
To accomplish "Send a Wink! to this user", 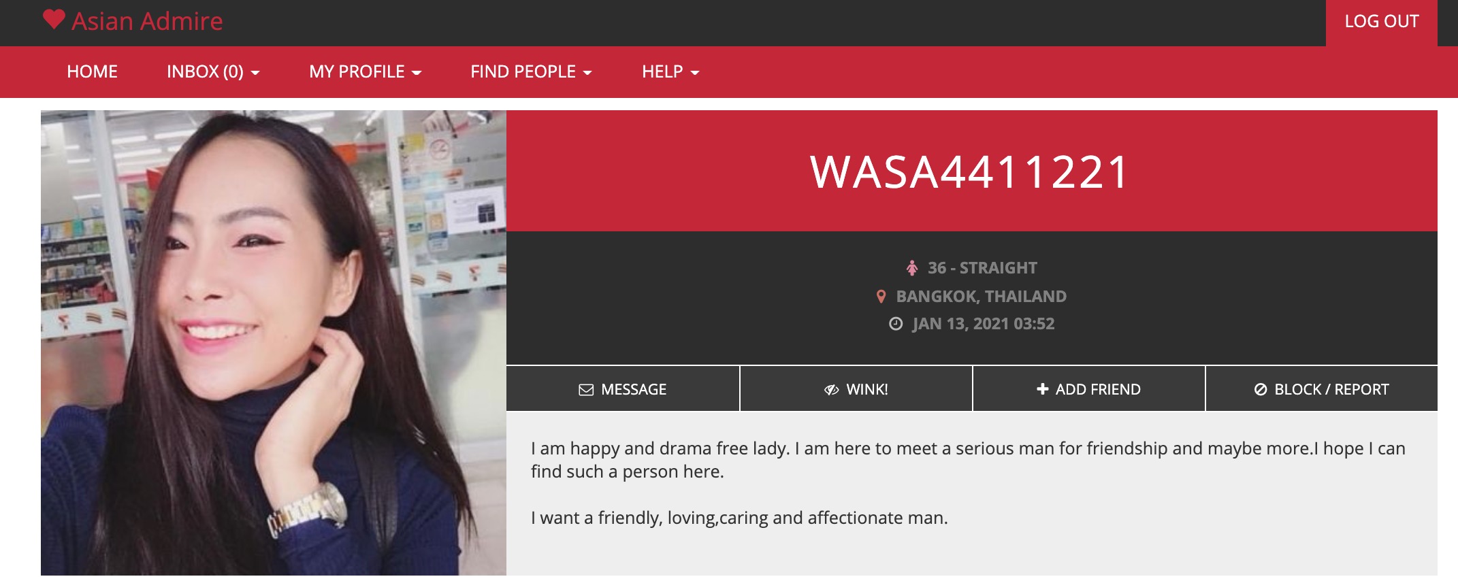I will 856,388.
